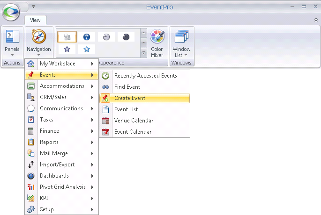
Task: Open Venue Calendar entry
Action: [144, 121]
